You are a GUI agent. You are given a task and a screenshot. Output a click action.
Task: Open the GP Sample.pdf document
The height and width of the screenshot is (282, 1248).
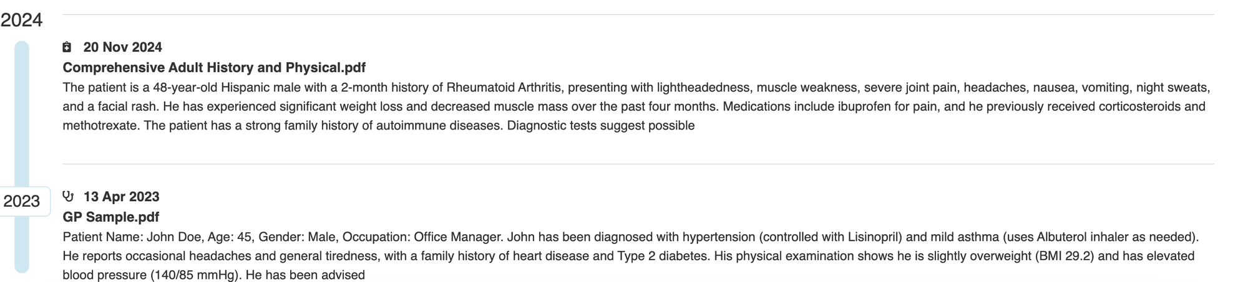click(x=111, y=217)
